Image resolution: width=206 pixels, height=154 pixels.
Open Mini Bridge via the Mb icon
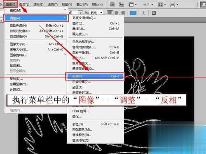[122, 5]
